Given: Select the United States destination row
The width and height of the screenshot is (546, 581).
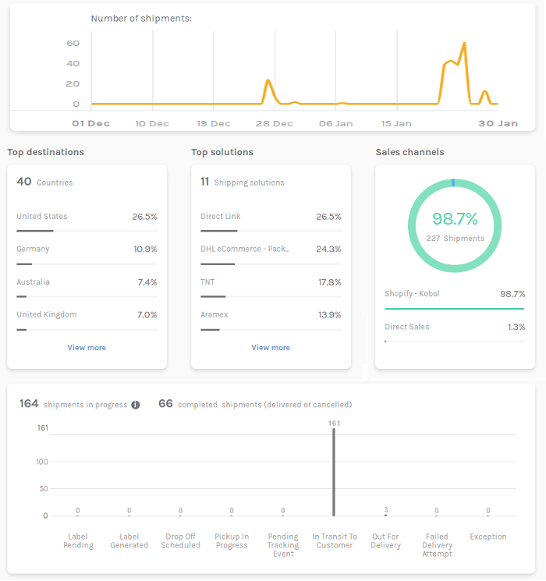Looking at the screenshot, I should [x=87, y=221].
